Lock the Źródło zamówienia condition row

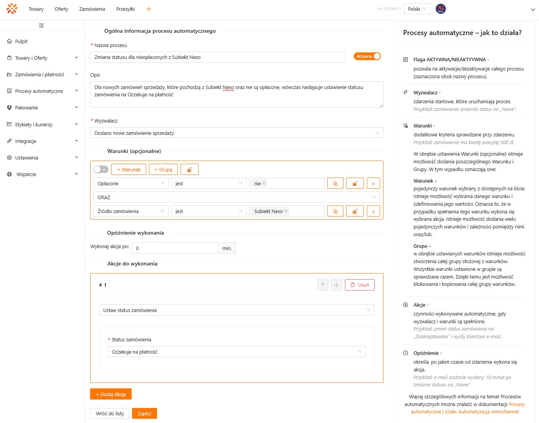(355, 211)
